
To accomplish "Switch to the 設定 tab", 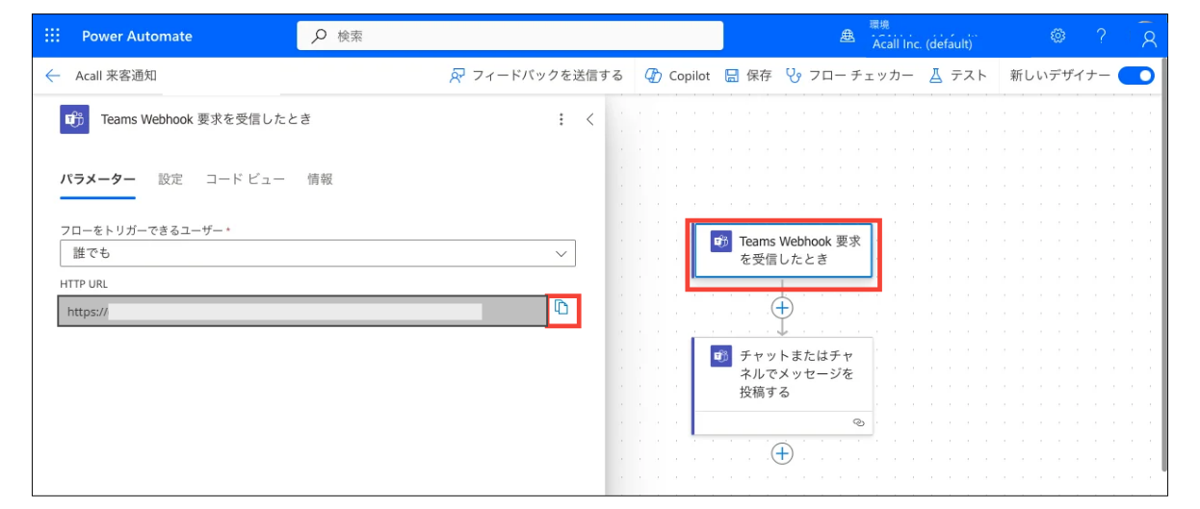I will click(170, 179).
